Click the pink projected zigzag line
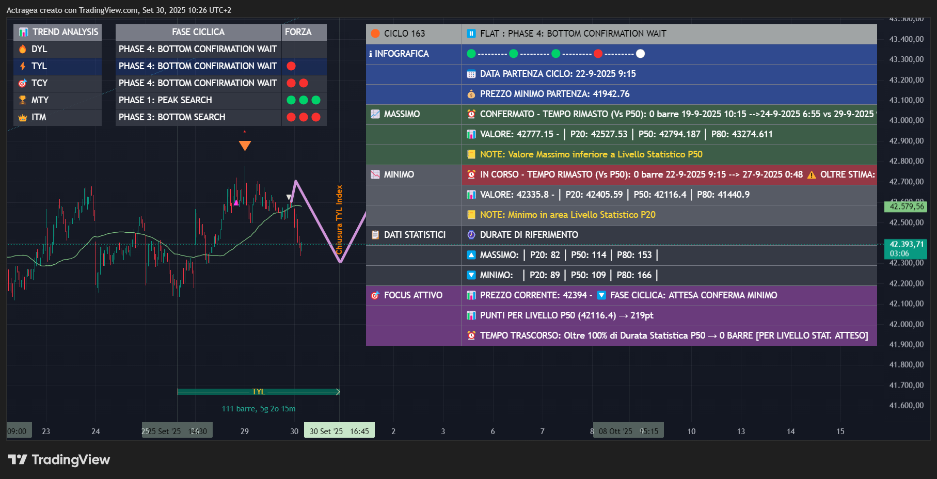 click(317, 221)
